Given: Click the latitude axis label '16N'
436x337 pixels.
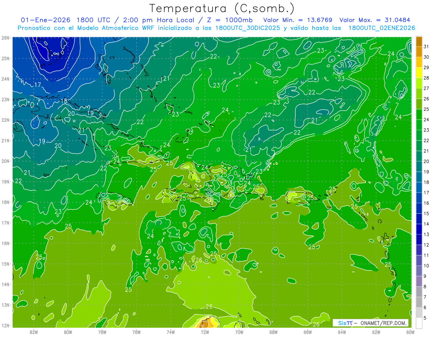Looking at the screenshot, I should coord(5,243).
